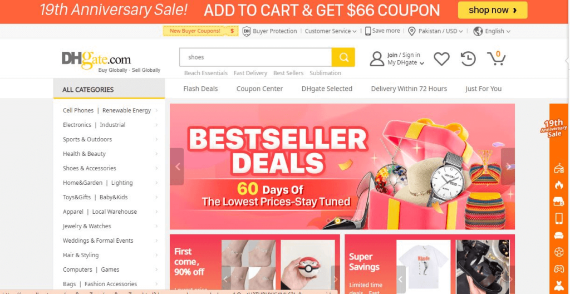Viewport: 570px width, 294px height.
Task: Open the Pakistan / USD region dropdown
Action: click(435, 31)
